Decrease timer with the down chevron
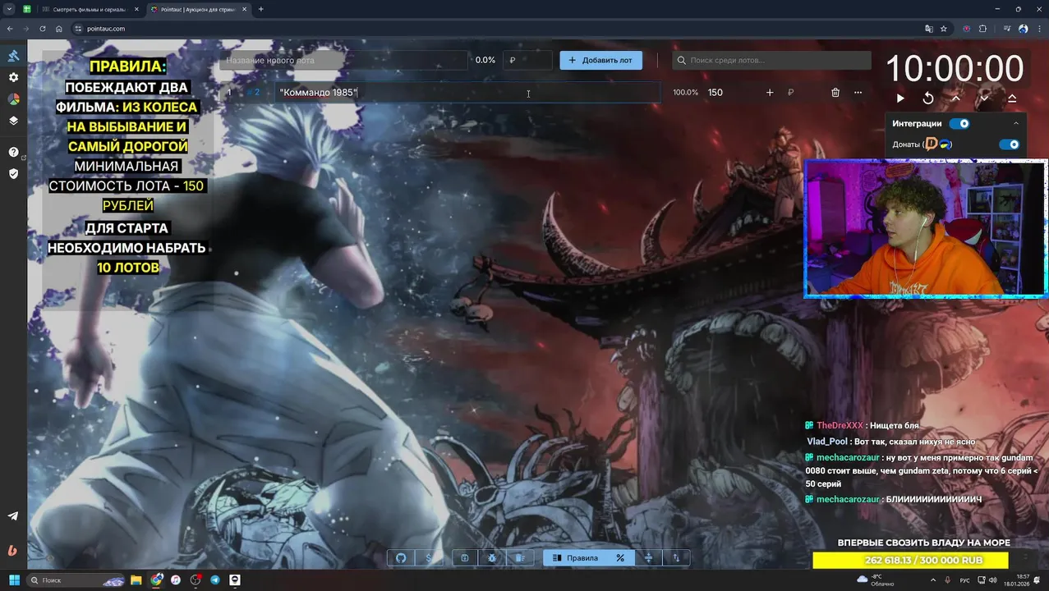Screen dimensions: 1049x591 pos(984,98)
